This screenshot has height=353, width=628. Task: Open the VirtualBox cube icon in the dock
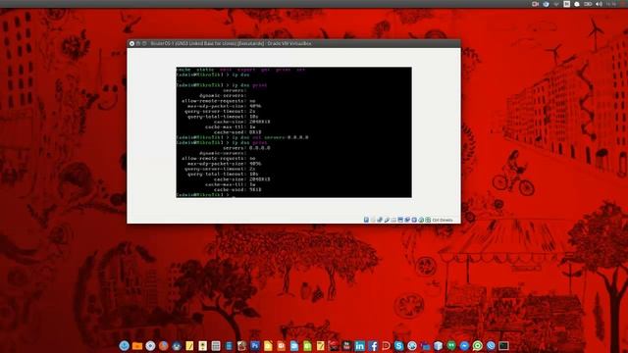[439, 346]
